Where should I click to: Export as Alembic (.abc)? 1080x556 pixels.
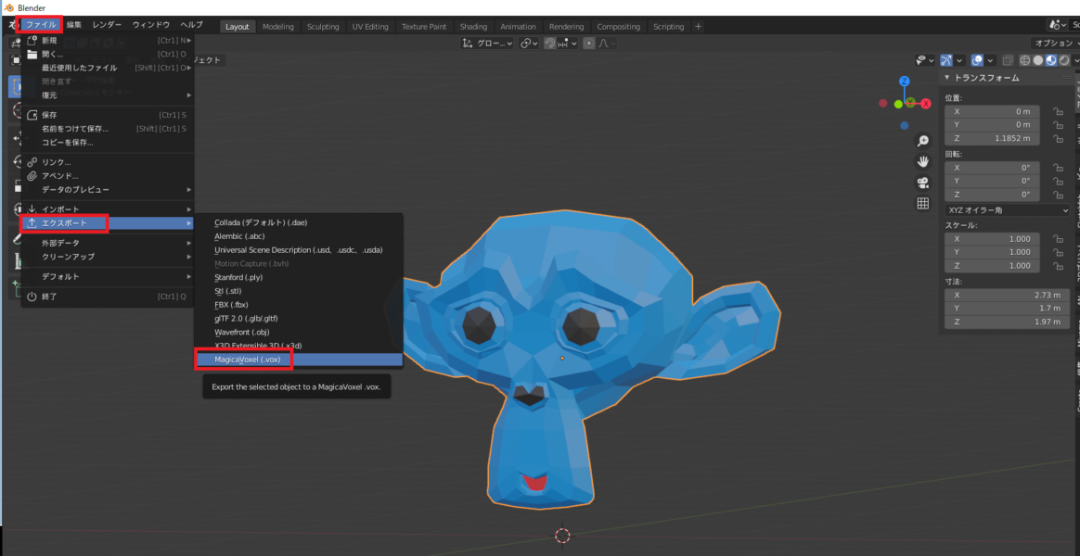tap(299, 236)
